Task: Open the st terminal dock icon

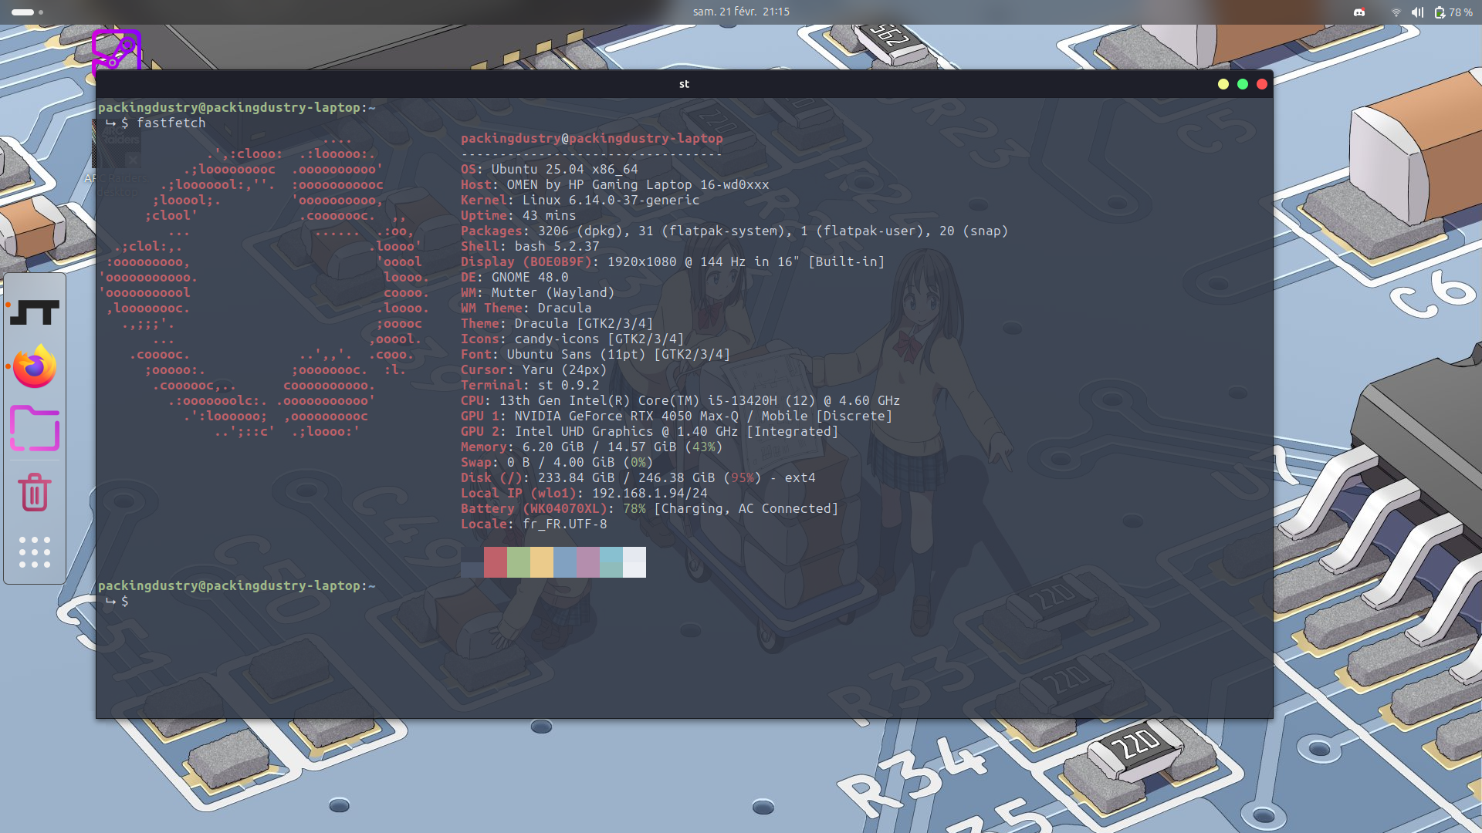Action: point(35,312)
